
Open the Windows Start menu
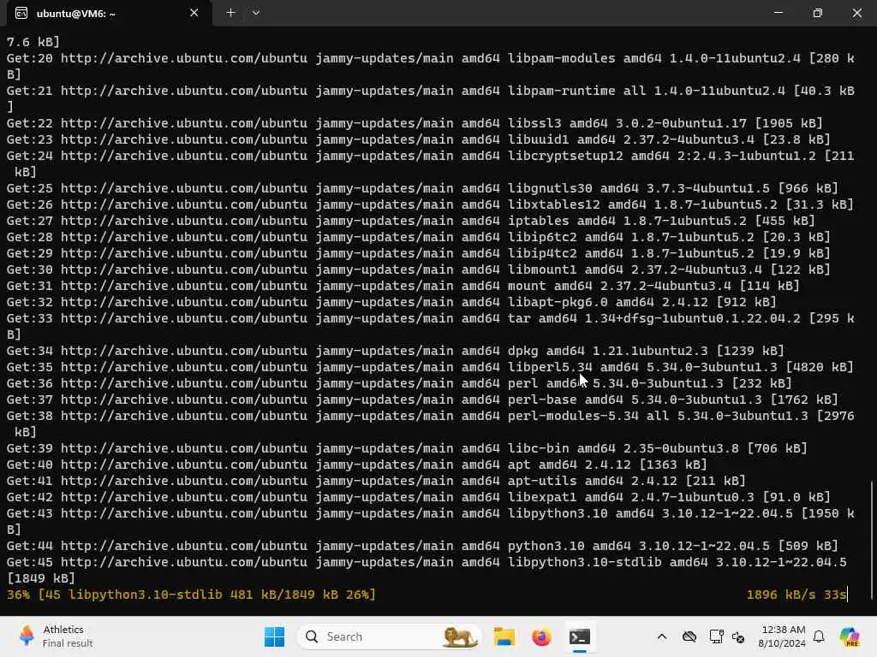point(274,636)
